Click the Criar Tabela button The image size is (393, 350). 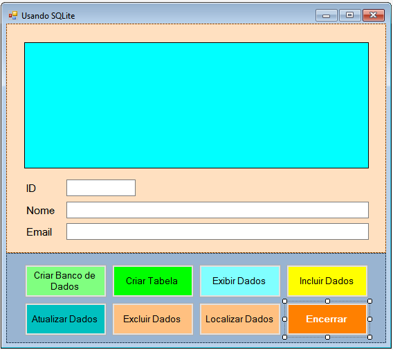[153, 281]
